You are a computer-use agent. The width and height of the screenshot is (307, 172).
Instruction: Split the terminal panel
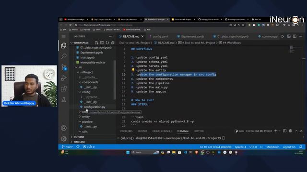pyautogui.click(x=284, y=131)
